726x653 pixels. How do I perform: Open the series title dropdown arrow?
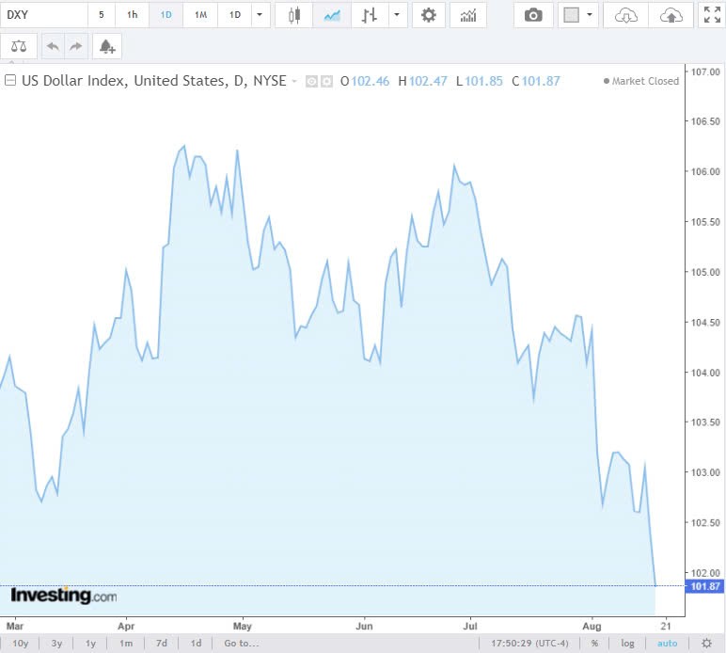pyautogui.click(x=294, y=81)
